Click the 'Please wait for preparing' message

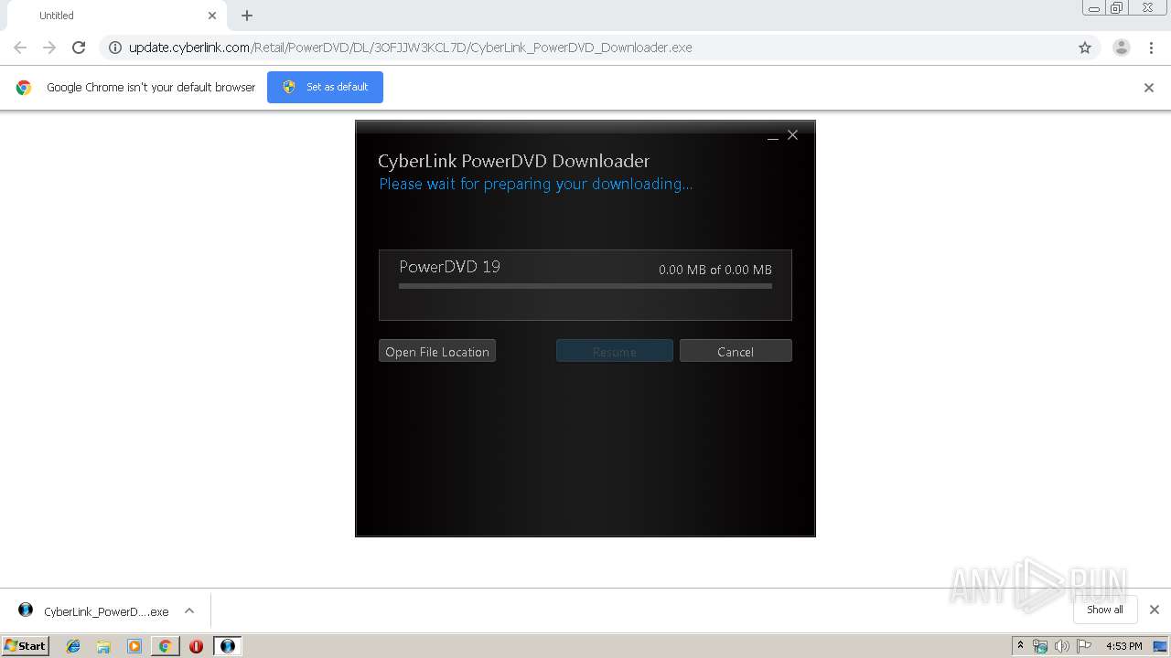pyautogui.click(x=536, y=184)
